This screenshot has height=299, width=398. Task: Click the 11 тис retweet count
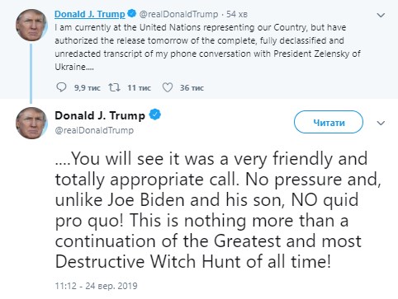click(139, 88)
